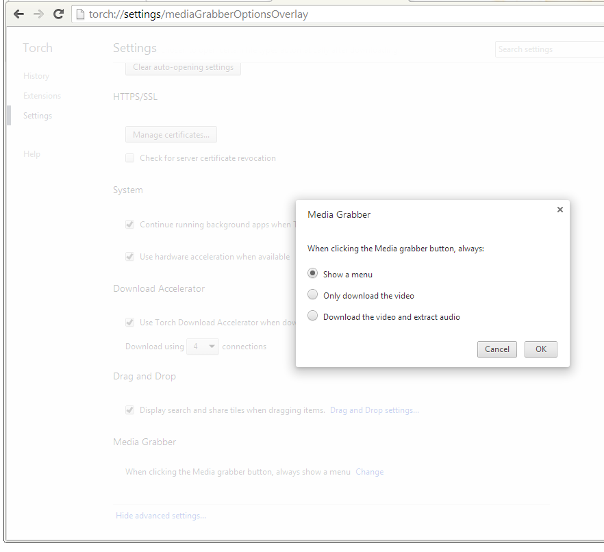
Task: Close the Media Grabber dialog with X
Action: (559, 210)
